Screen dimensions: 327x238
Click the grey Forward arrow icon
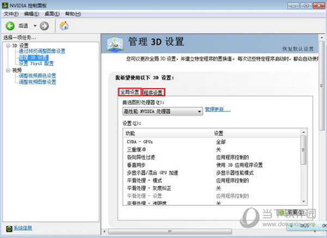44,26
